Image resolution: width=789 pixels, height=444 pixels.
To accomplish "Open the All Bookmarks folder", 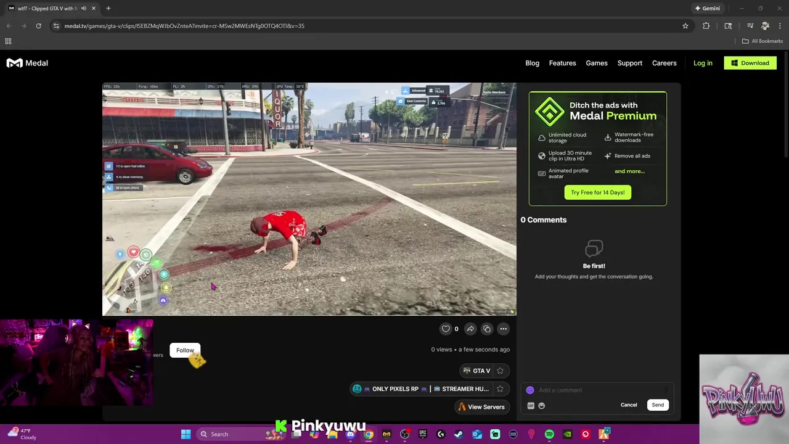I will [x=762, y=41].
